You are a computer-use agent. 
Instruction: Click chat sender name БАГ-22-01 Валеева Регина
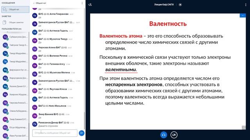53,56
